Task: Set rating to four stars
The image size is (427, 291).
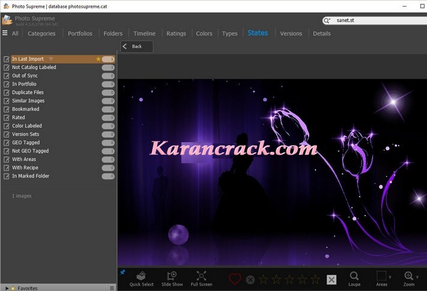Action: tap(302, 280)
